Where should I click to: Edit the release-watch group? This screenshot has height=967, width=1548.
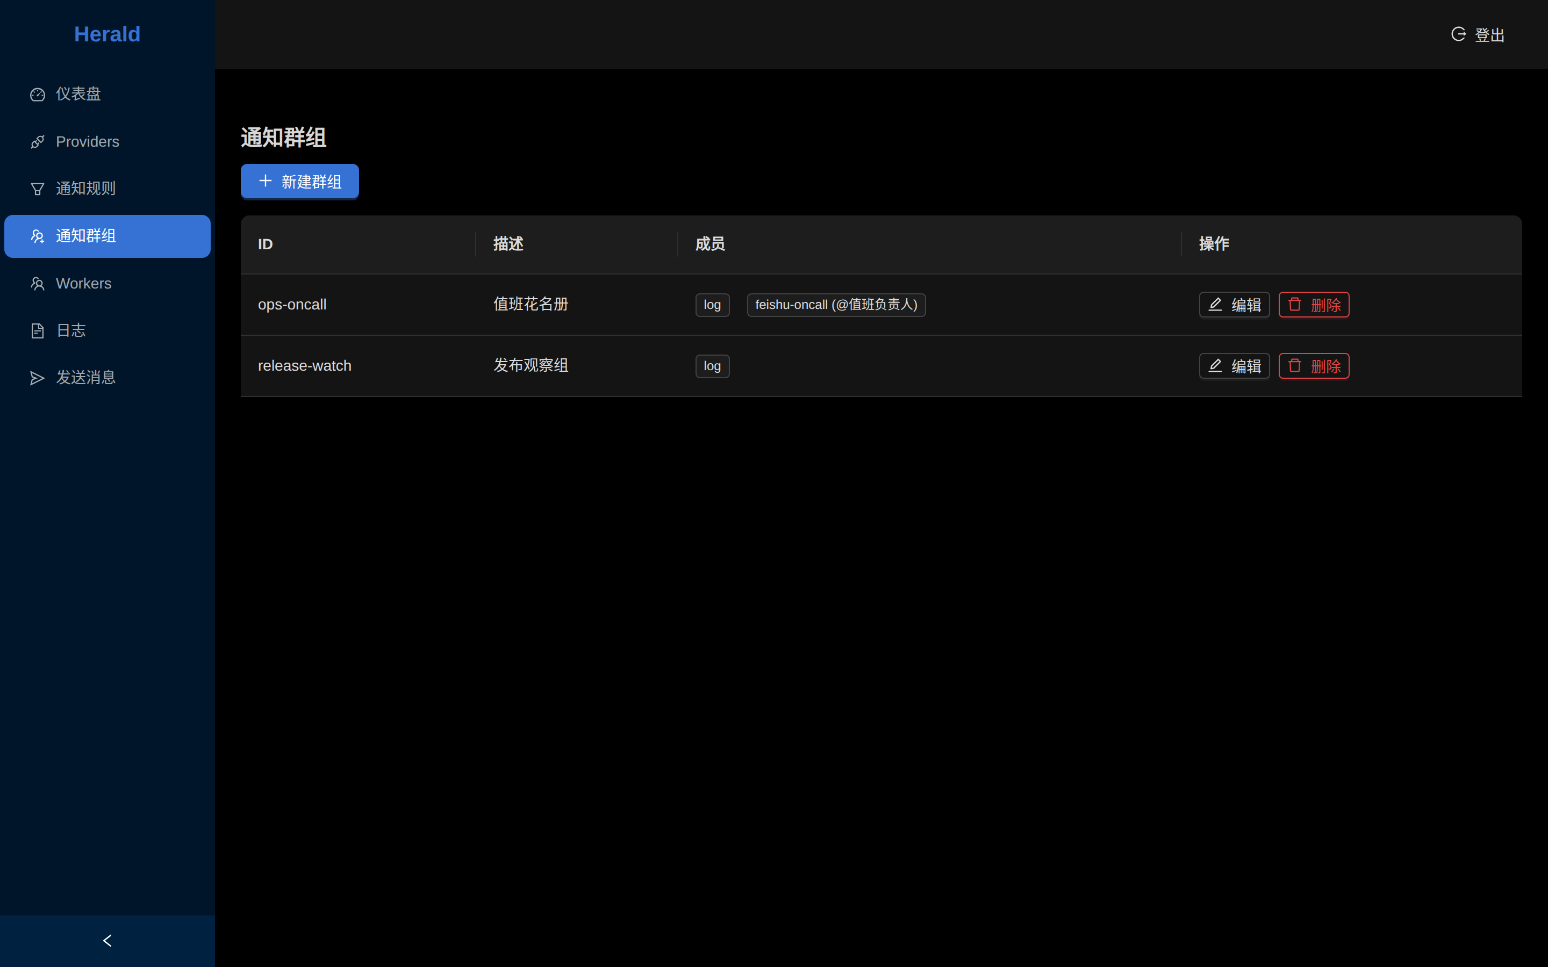point(1234,366)
